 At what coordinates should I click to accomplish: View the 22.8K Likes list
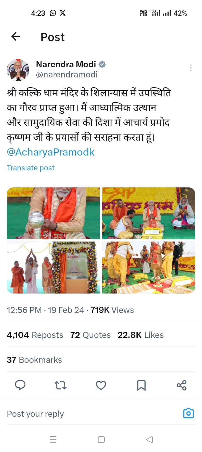(140, 335)
